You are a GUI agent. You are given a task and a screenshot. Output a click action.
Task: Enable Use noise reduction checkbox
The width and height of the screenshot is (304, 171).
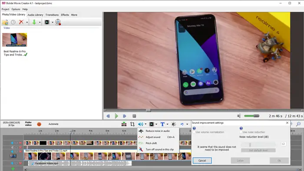(x=241, y=132)
